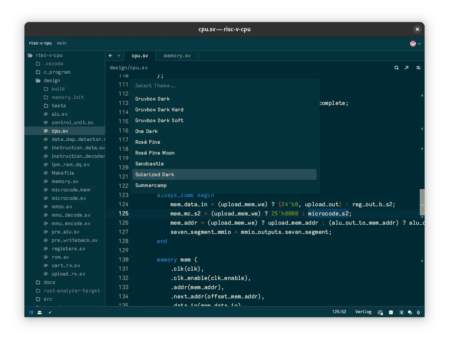This screenshot has width=449, height=344.
Task: Choose the One Dark theme
Action: click(146, 131)
